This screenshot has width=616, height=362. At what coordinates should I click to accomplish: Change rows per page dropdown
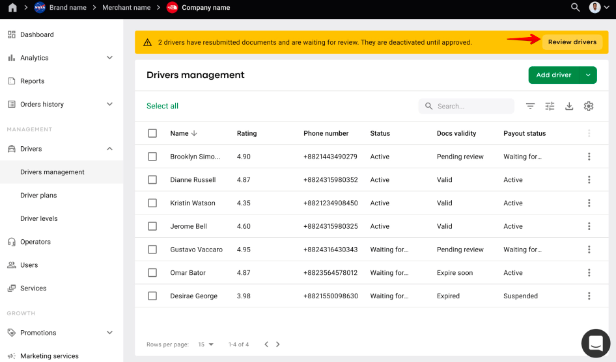(206, 344)
